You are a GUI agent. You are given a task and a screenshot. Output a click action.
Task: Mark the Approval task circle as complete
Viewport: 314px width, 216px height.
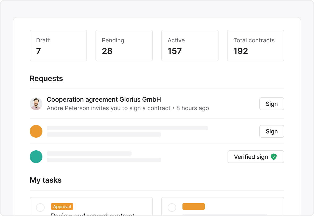40,208
